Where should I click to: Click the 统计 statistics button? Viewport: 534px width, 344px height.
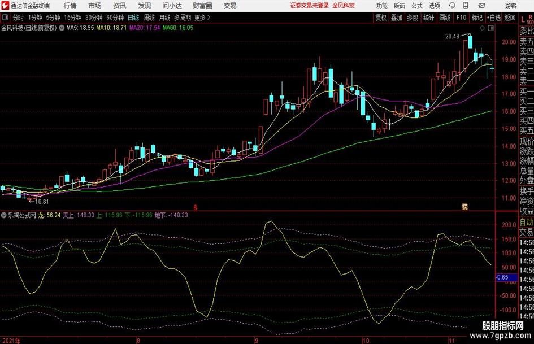tap(429, 18)
